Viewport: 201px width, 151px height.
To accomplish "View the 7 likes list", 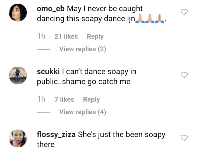I will (x=64, y=99).
